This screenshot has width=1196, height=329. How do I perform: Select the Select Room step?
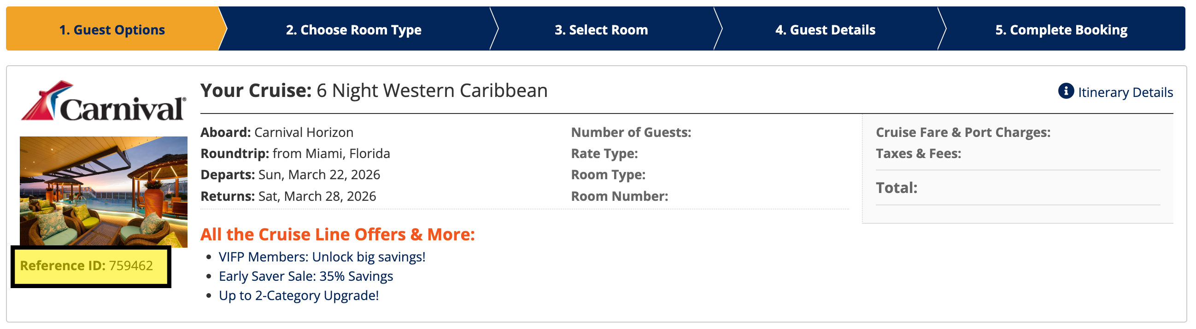pyautogui.click(x=601, y=30)
